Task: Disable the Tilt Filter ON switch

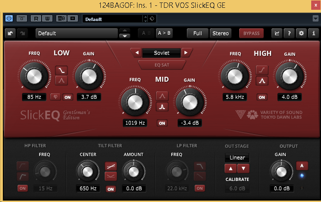Action: (111, 188)
